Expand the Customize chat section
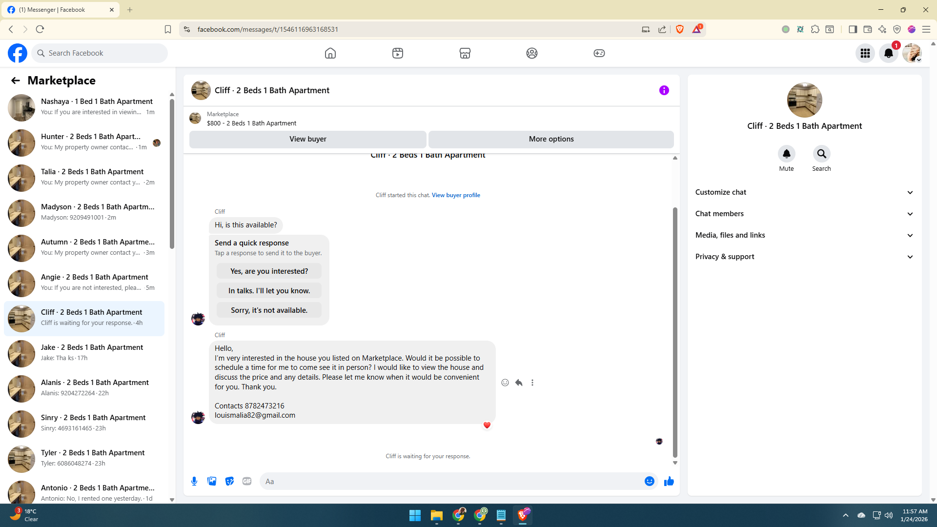Image resolution: width=937 pixels, height=527 pixels. click(804, 192)
